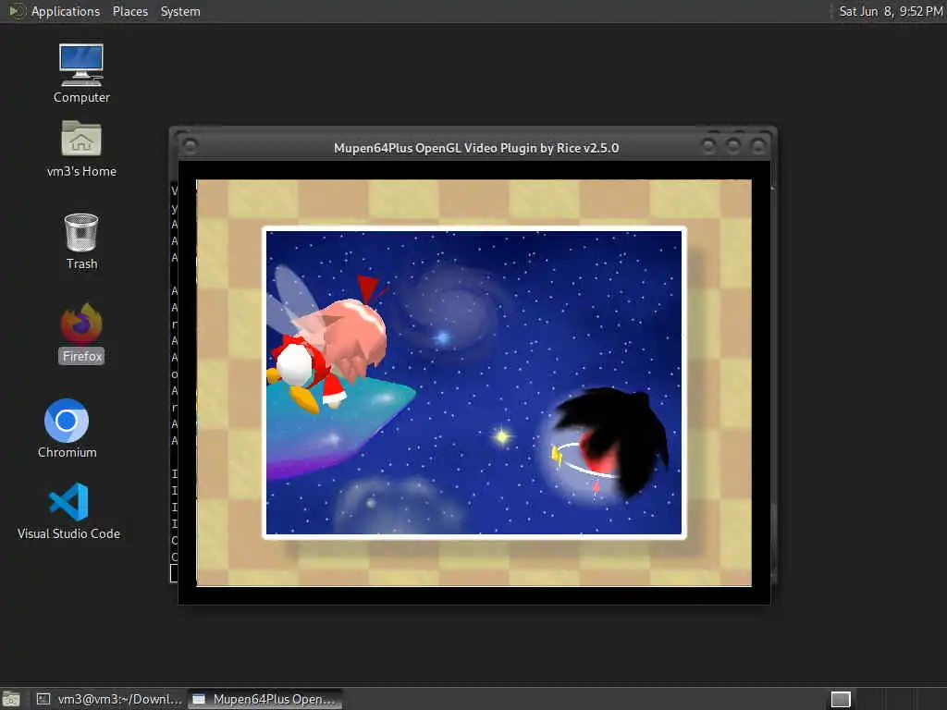947x710 pixels.
Task: Maximize the Mupen64Plus window
Action: pos(733,146)
